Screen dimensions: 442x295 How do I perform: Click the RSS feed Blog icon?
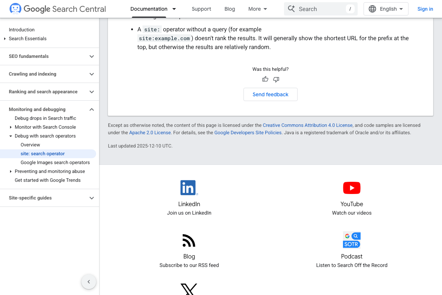pos(189,240)
